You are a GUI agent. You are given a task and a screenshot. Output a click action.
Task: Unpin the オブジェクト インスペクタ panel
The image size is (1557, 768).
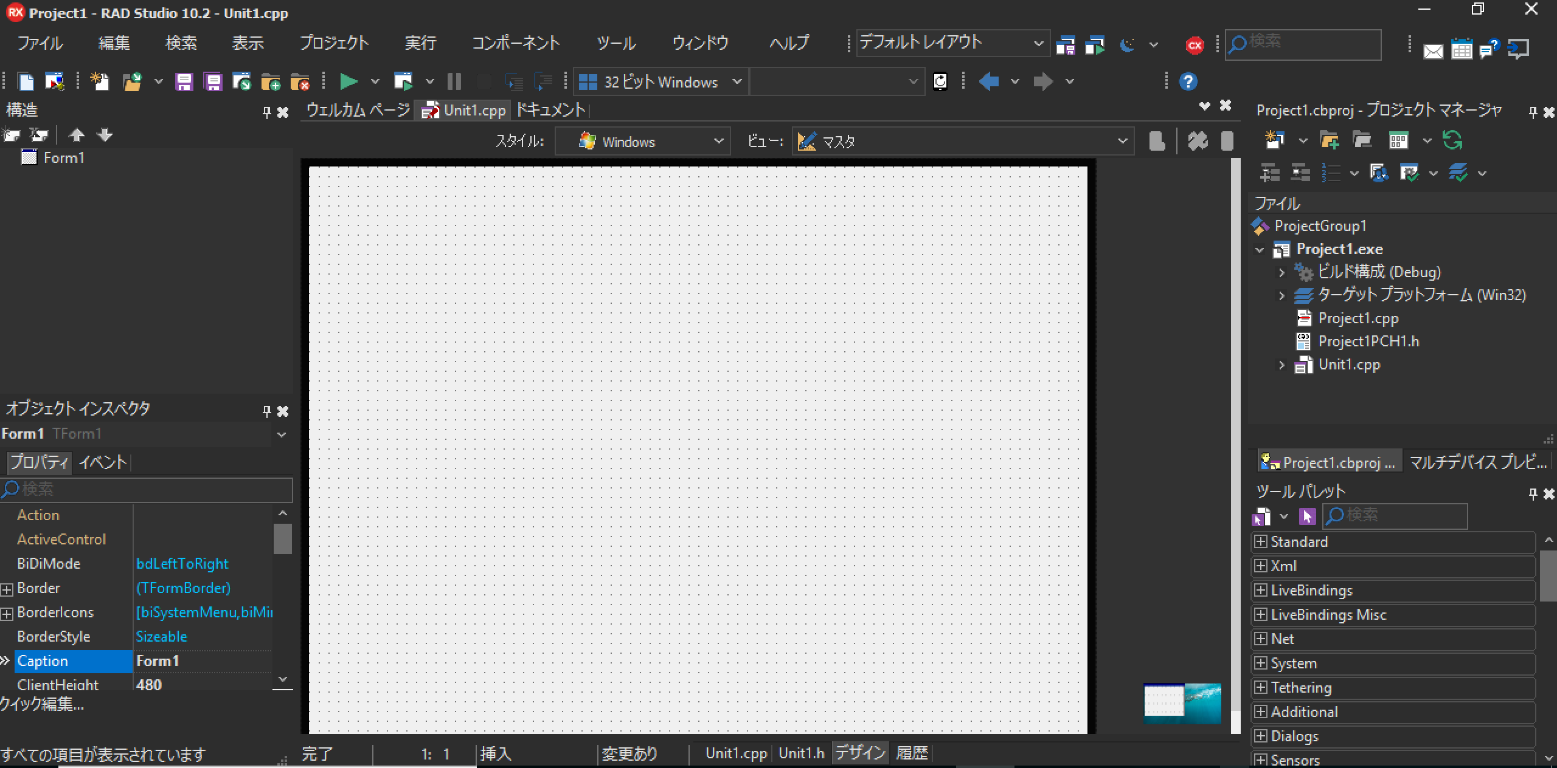click(266, 411)
